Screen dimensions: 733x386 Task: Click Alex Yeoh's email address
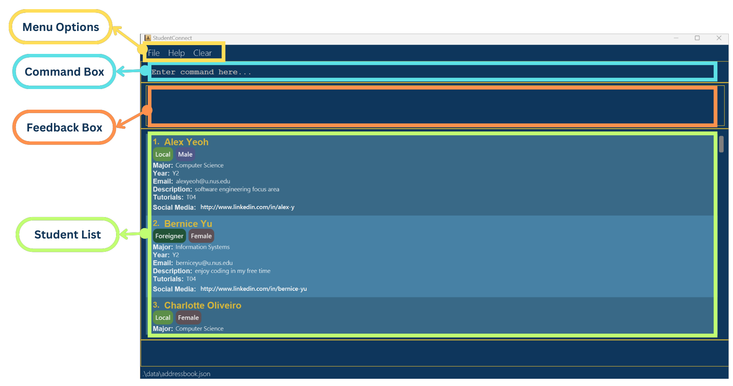202,181
